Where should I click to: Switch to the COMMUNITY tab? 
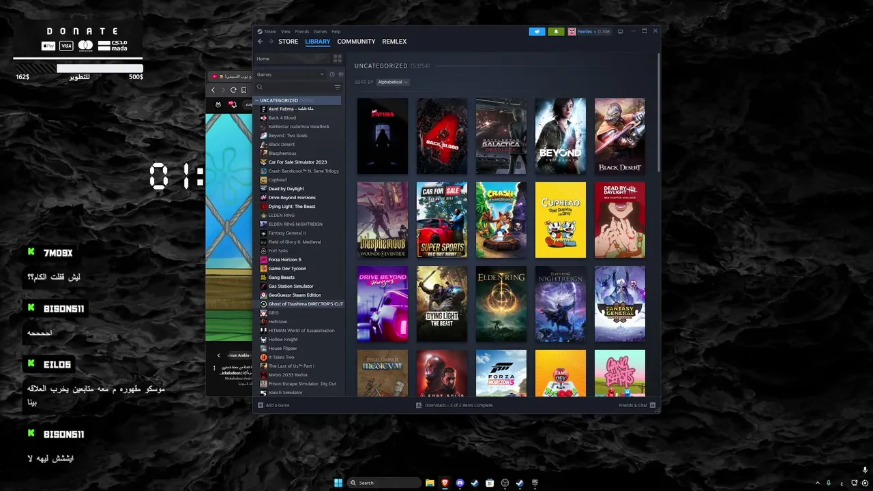click(356, 42)
